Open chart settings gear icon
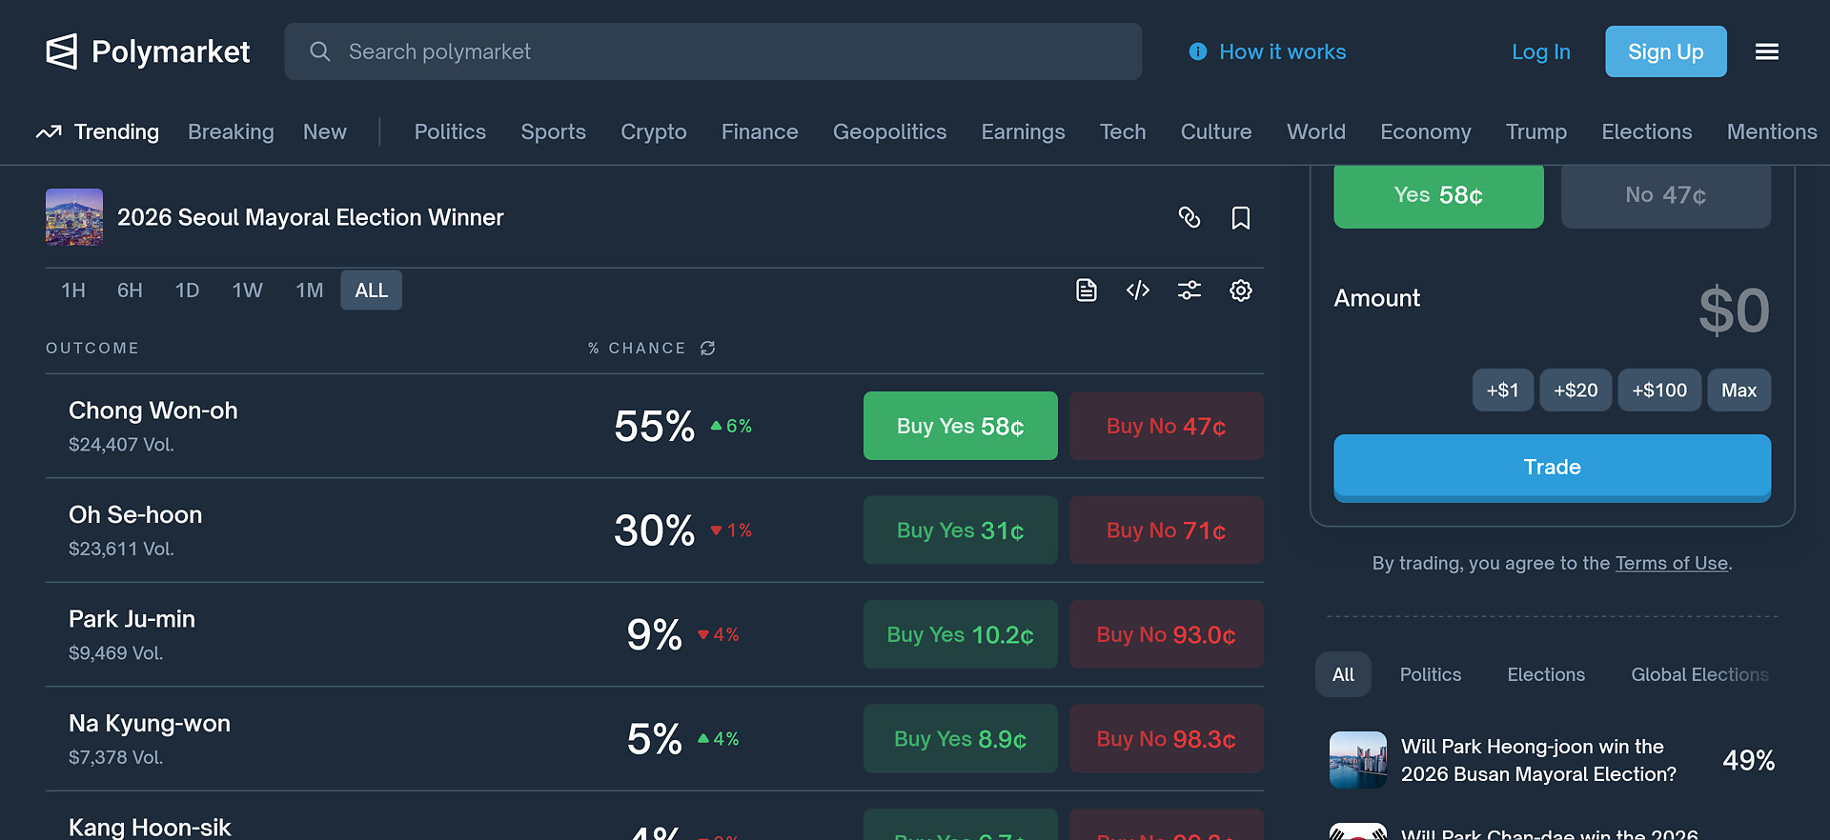Viewport: 1830px width, 840px height. pyautogui.click(x=1240, y=290)
